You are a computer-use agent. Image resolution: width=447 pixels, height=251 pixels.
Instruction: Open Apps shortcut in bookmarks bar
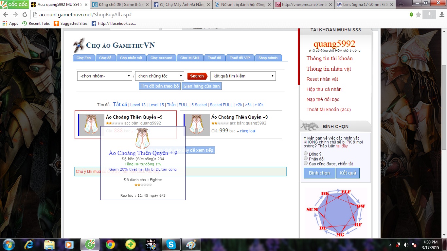click(10, 24)
